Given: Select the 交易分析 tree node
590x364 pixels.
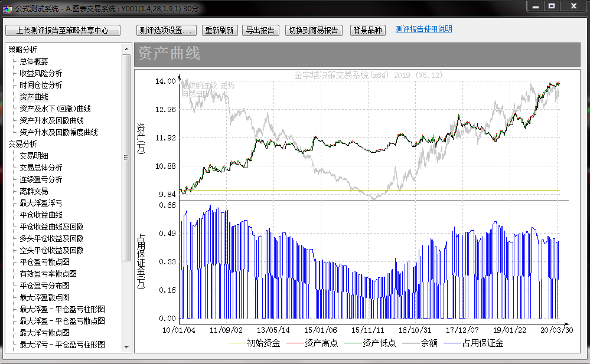Looking at the screenshot, I should click(x=22, y=144).
